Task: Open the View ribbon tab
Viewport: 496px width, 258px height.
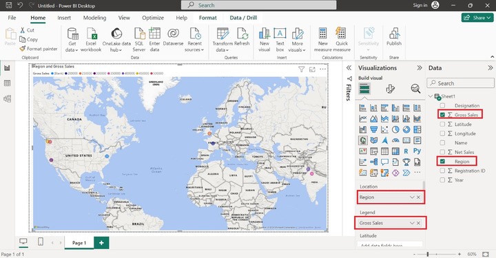Action: coord(124,18)
